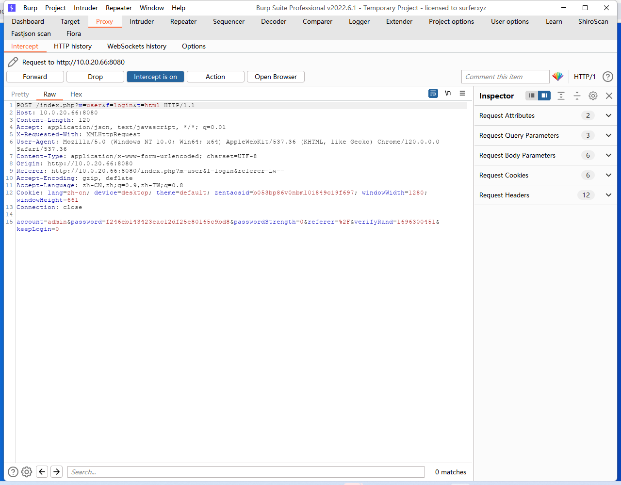Screen dimensions: 621x485
Task: Switch to the Intruder tool tab
Action: click(x=142, y=21)
